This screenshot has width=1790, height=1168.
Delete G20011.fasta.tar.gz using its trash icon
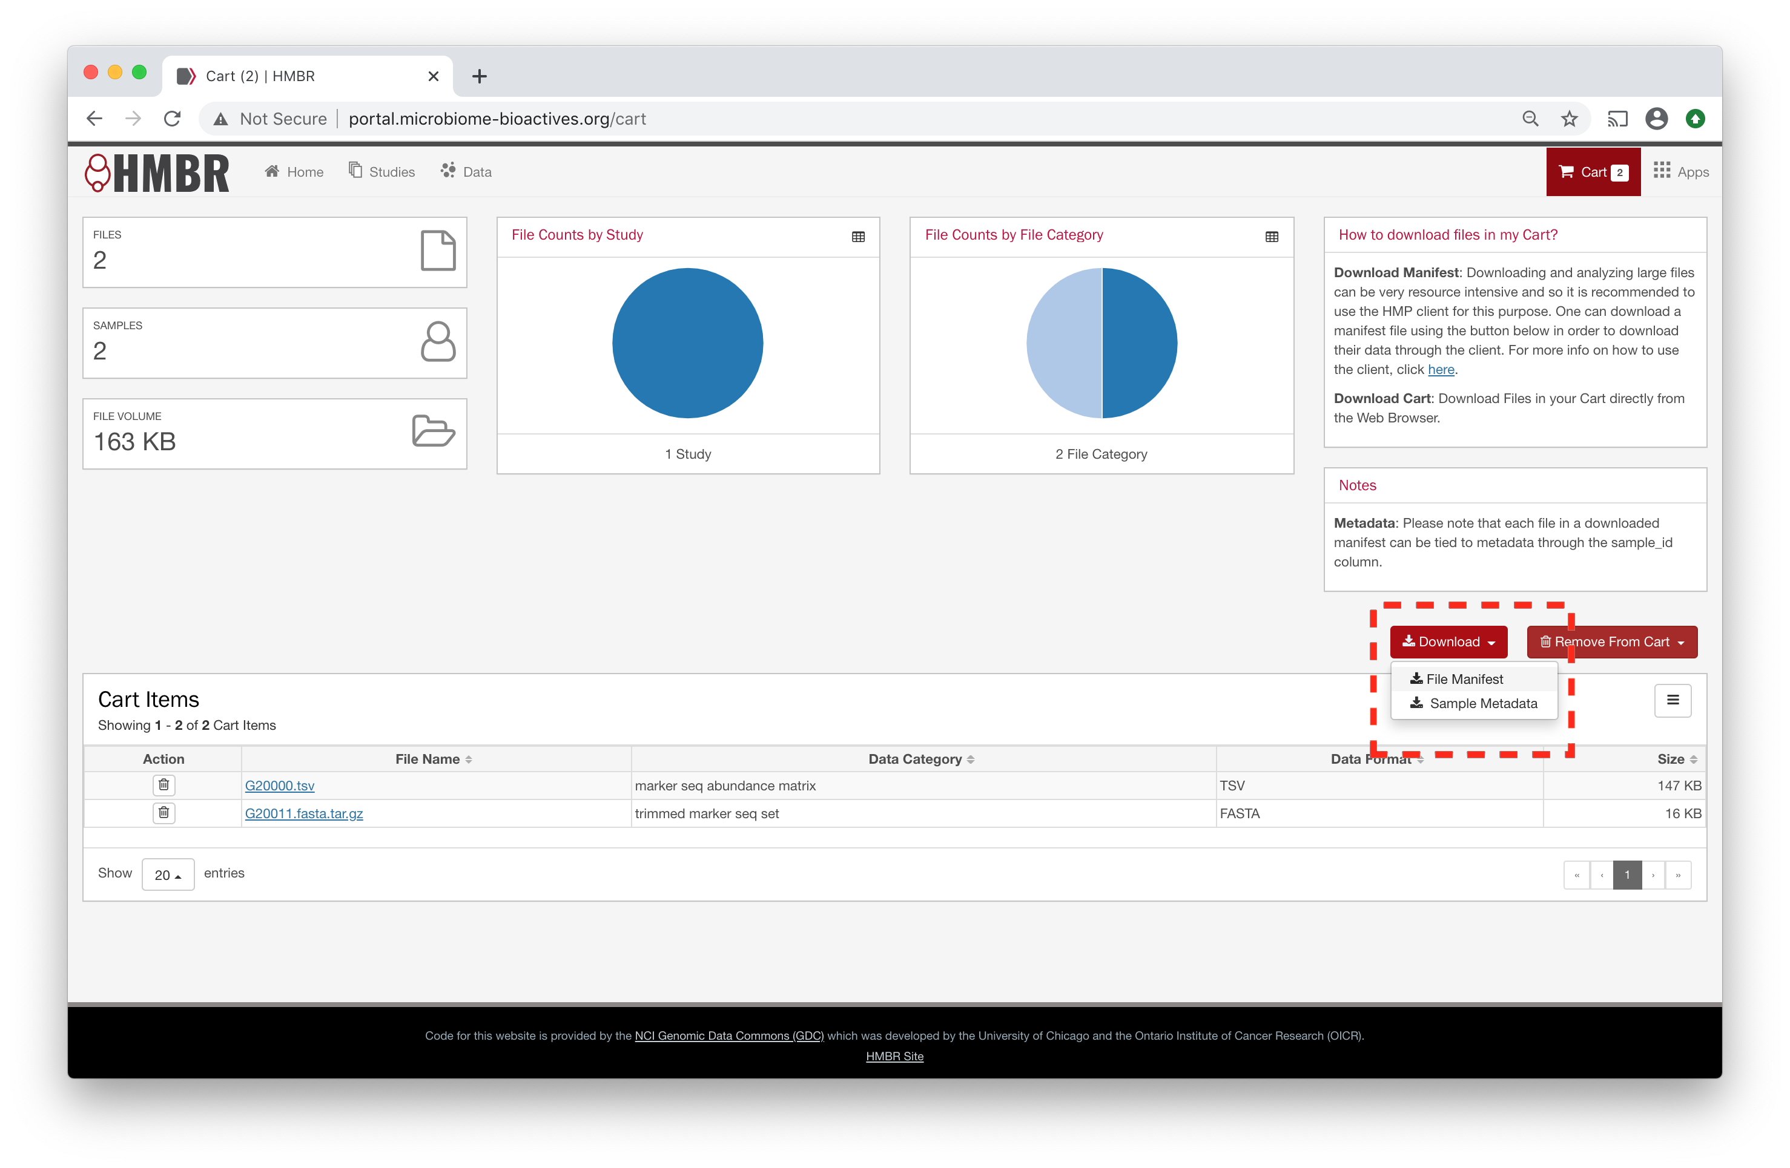(164, 813)
